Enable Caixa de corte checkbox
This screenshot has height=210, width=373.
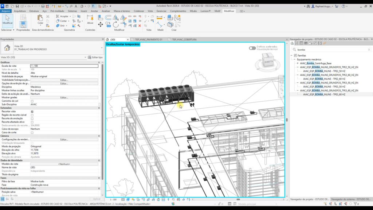click(32, 133)
